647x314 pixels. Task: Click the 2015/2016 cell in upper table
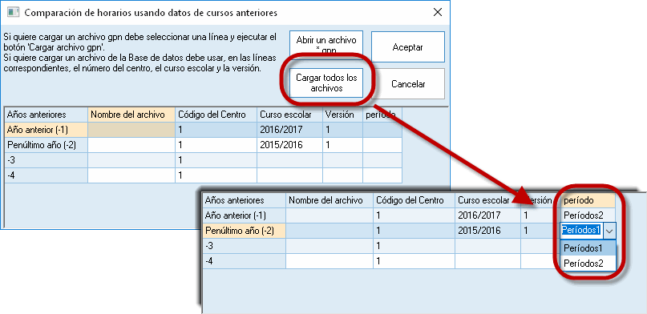coord(289,145)
